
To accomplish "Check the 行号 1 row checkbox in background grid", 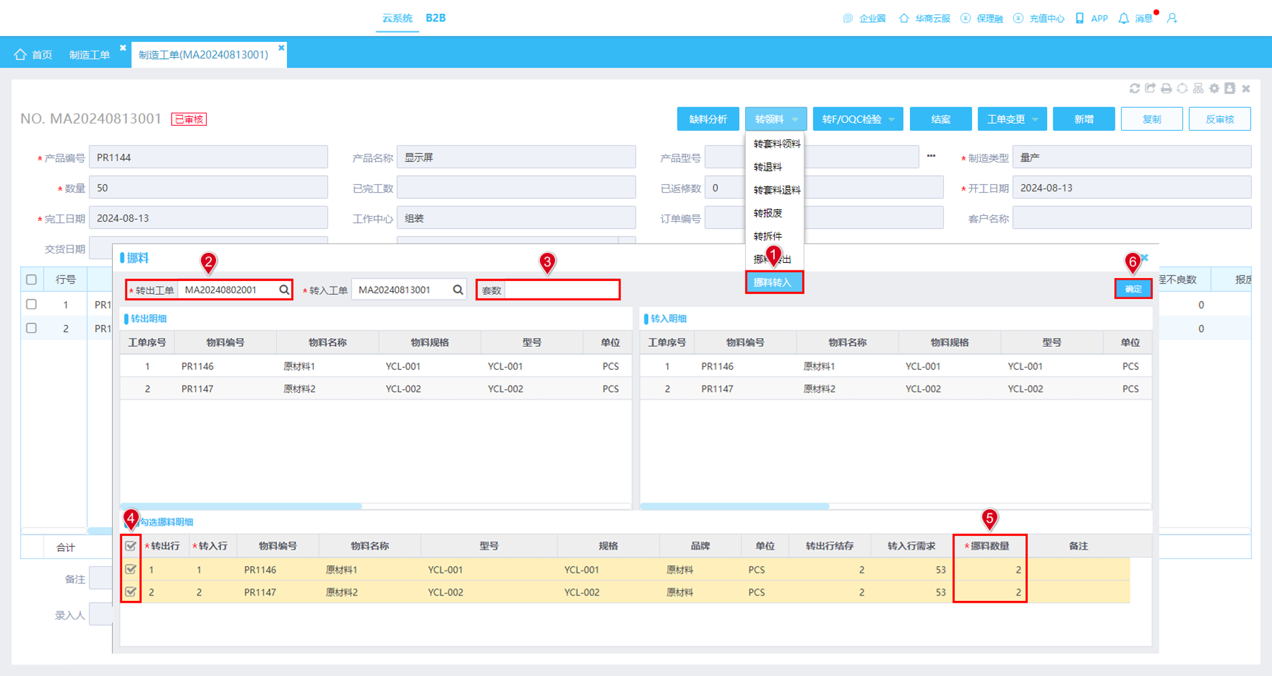I will [x=31, y=304].
